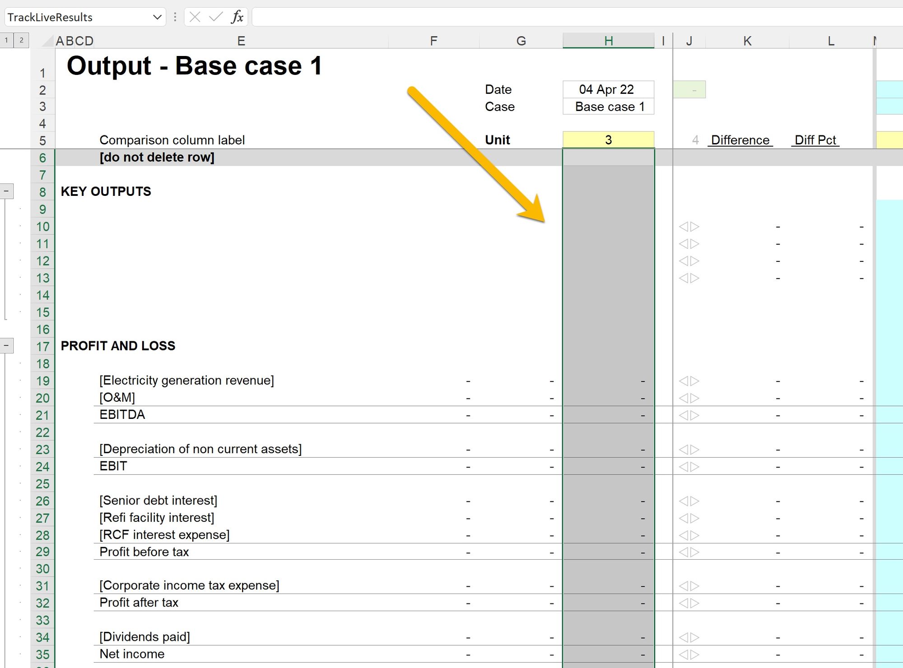Click the formula bar Enter checkmark icon
This screenshot has height=668, width=903.
(x=216, y=17)
